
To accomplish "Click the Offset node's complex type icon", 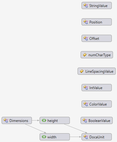I will tap(86, 38).
